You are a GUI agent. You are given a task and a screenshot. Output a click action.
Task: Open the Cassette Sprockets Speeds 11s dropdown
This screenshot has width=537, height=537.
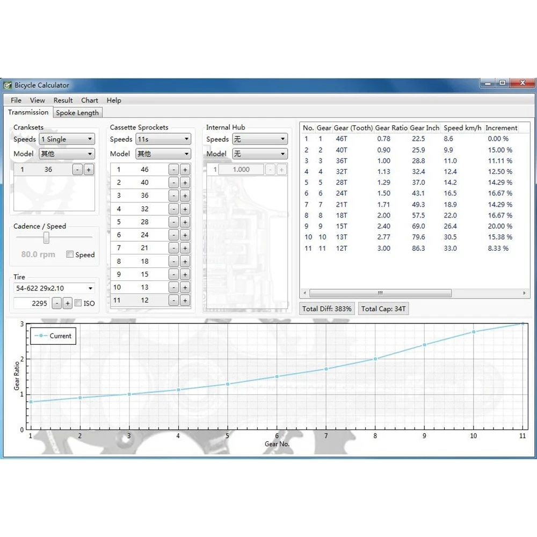pyautogui.click(x=163, y=139)
